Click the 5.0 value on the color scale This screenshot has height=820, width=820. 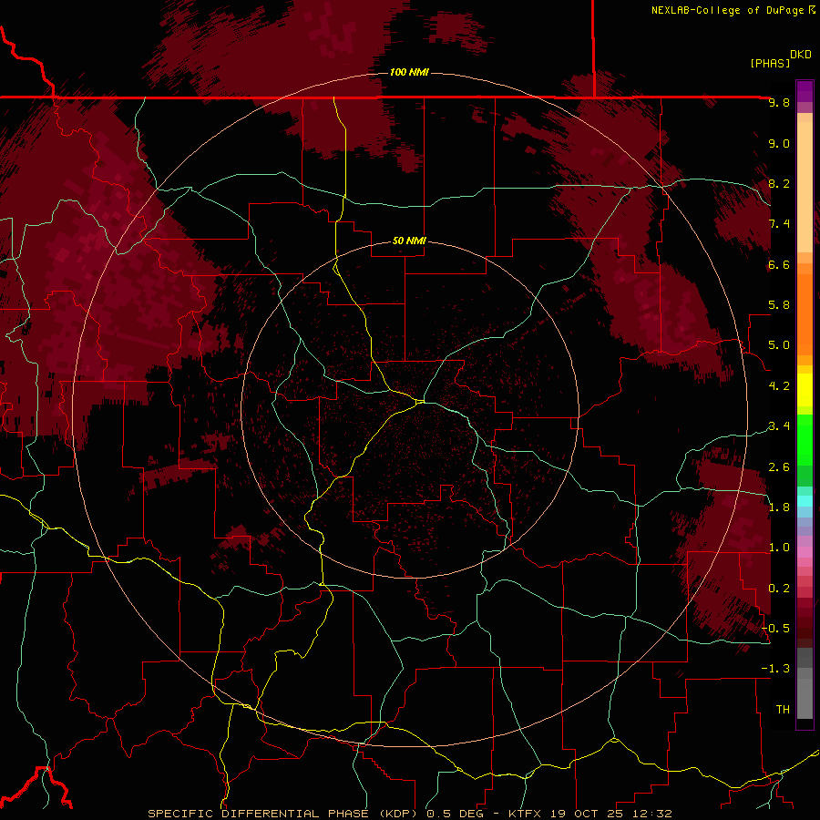pos(779,345)
